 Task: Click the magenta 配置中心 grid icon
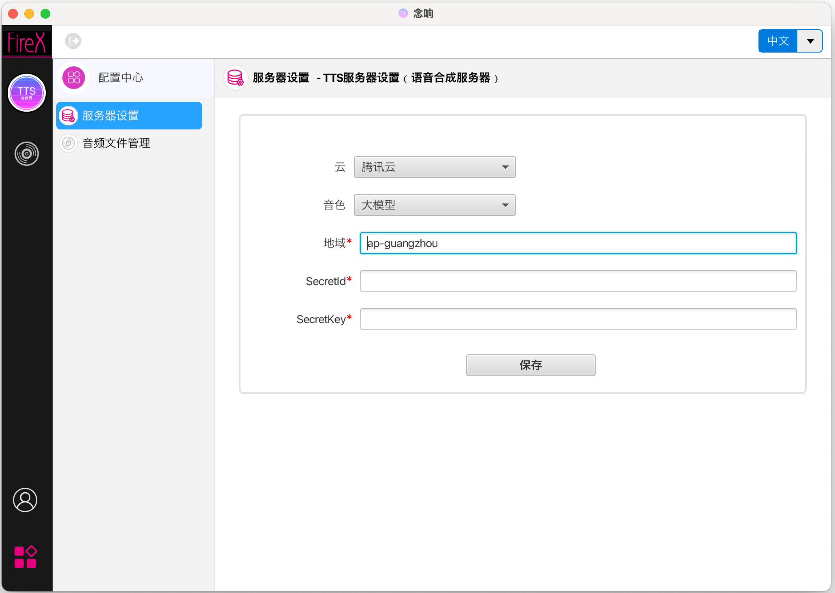(x=73, y=77)
